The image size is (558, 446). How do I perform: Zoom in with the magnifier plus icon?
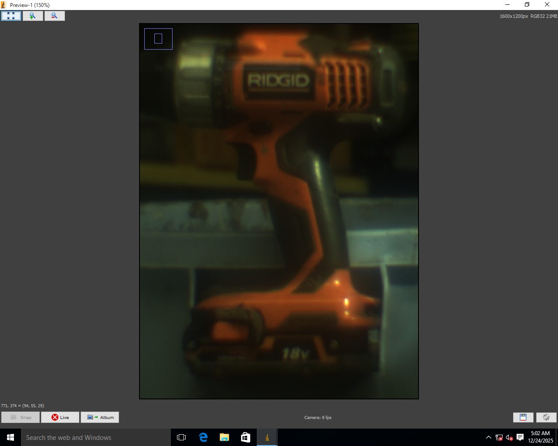[33, 16]
